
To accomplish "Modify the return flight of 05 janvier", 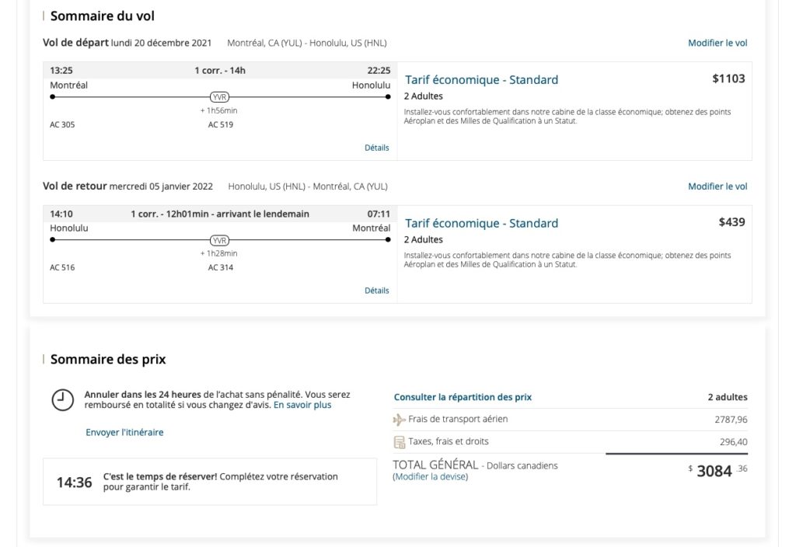I will tap(717, 186).
